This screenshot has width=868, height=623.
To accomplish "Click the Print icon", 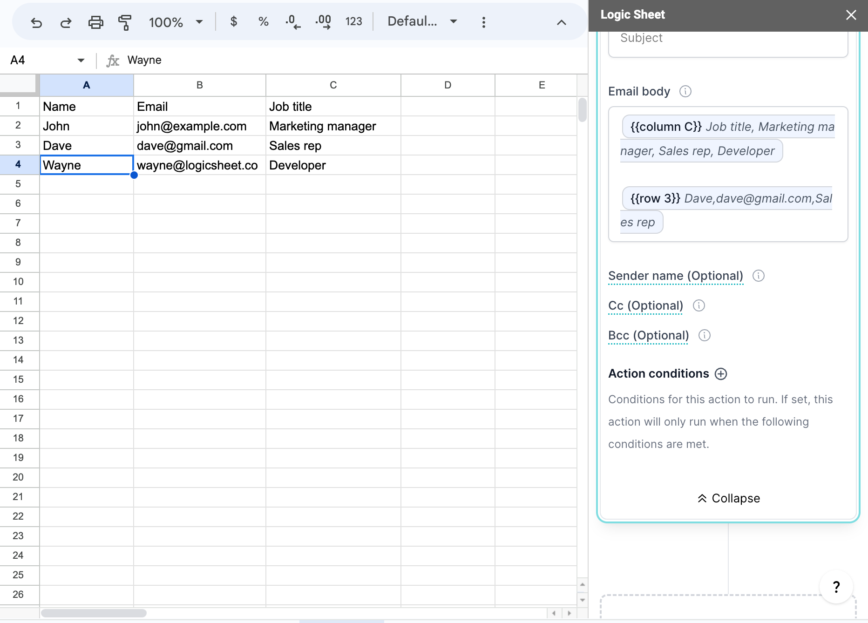I will 96,21.
